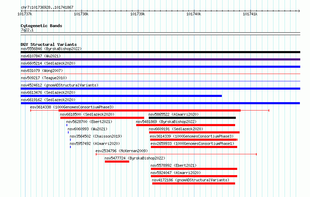This screenshot has width=310, height=197.
Task: Click the 101739k ruler label
Action: tap(138, 14)
